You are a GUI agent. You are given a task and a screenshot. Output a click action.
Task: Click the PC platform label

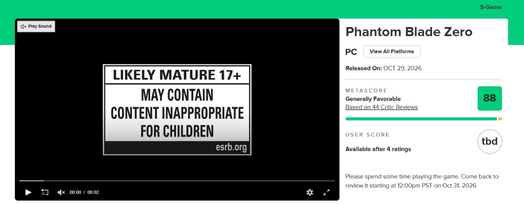point(351,52)
